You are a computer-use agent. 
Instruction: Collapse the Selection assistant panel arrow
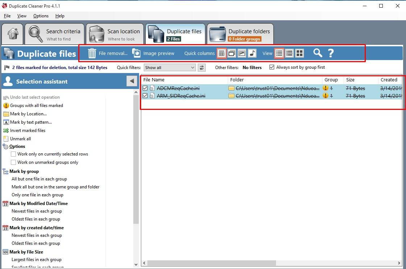(x=131, y=81)
